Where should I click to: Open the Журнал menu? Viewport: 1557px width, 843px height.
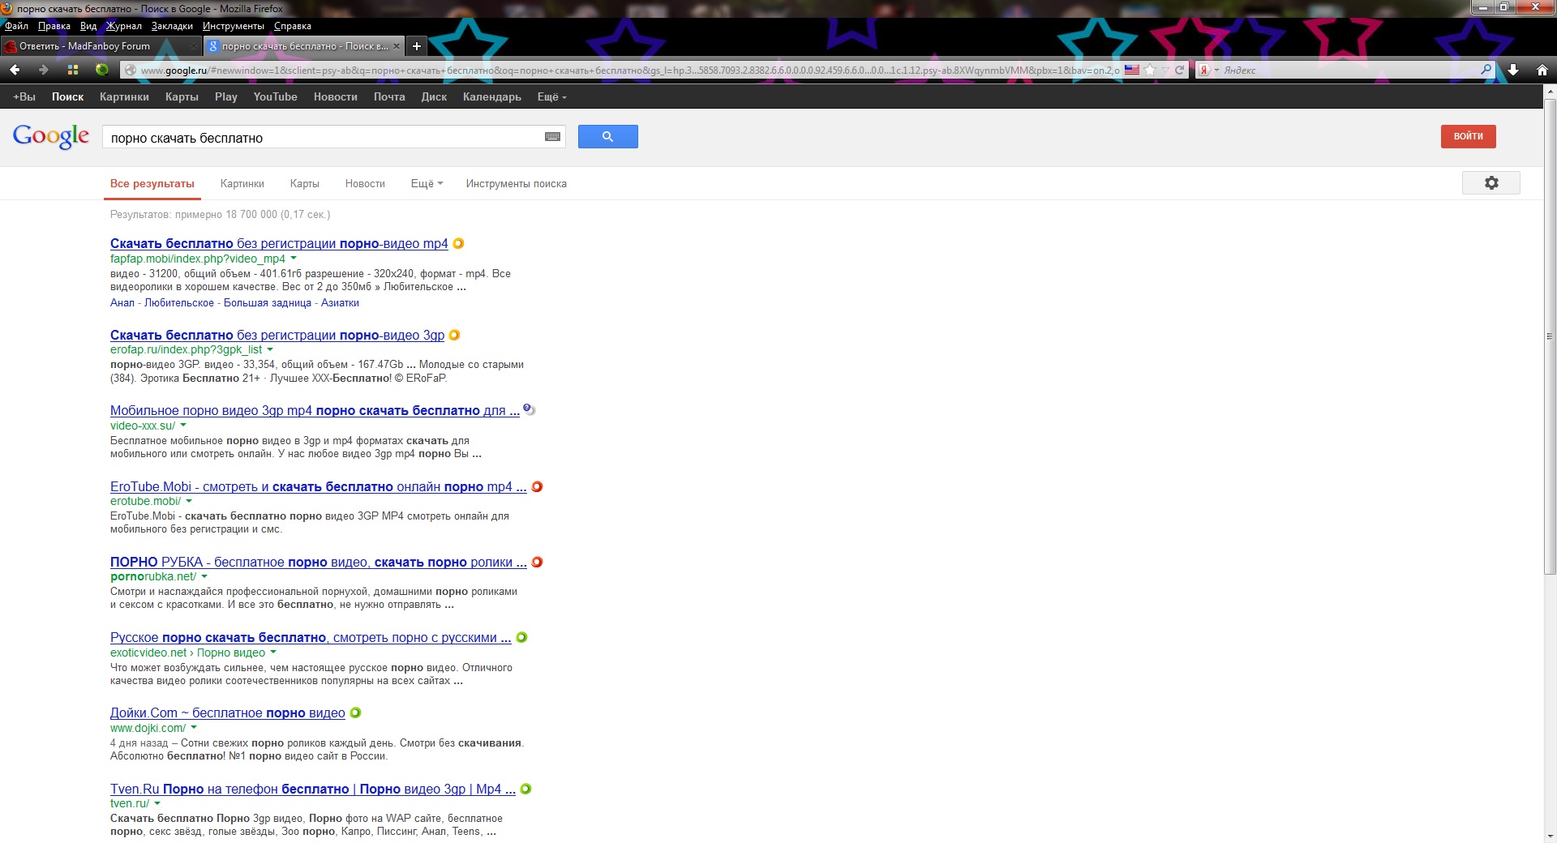[x=124, y=26]
